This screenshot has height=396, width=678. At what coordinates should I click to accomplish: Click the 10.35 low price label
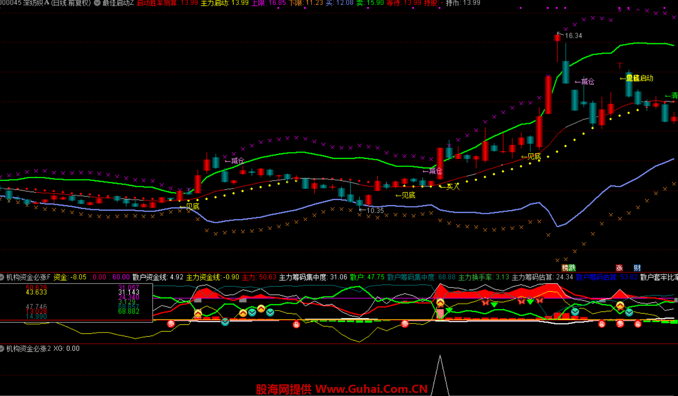click(375, 211)
